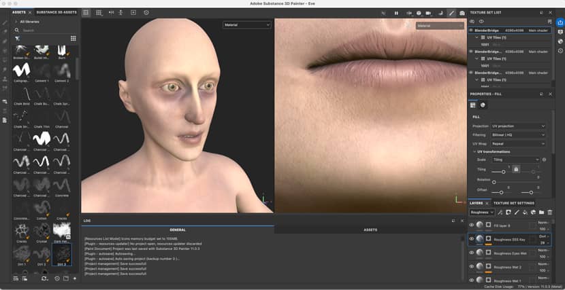Select the Projection tool in left toolbar

pyautogui.click(x=5, y=41)
